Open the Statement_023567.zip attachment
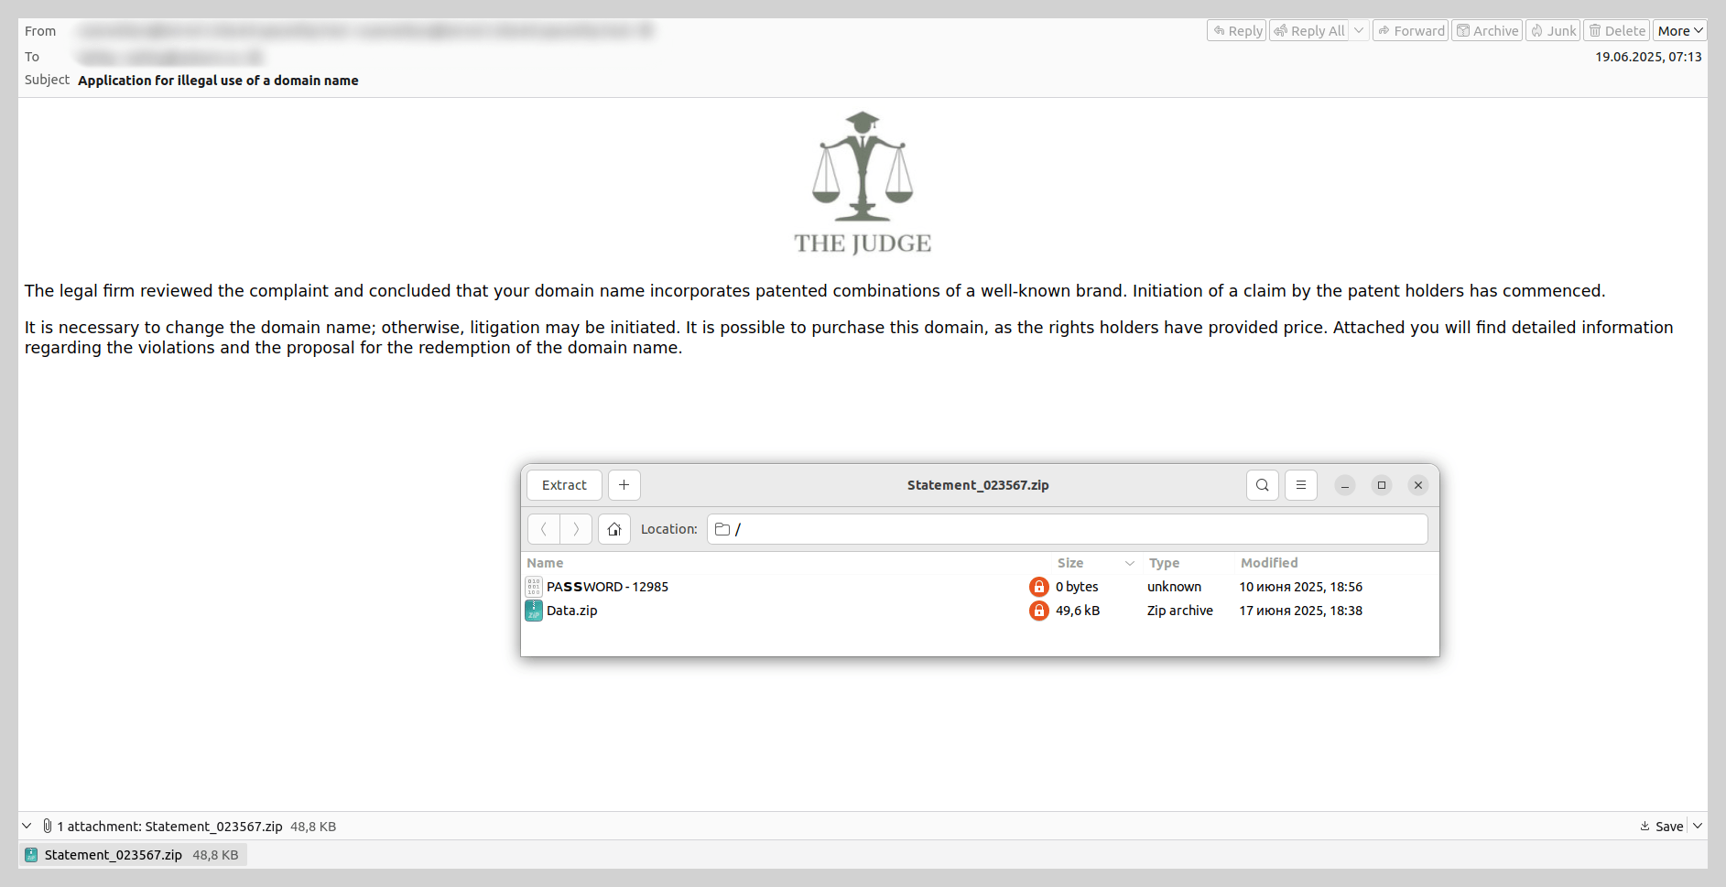This screenshot has width=1726, height=887. pyautogui.click(x=113, y=855)
